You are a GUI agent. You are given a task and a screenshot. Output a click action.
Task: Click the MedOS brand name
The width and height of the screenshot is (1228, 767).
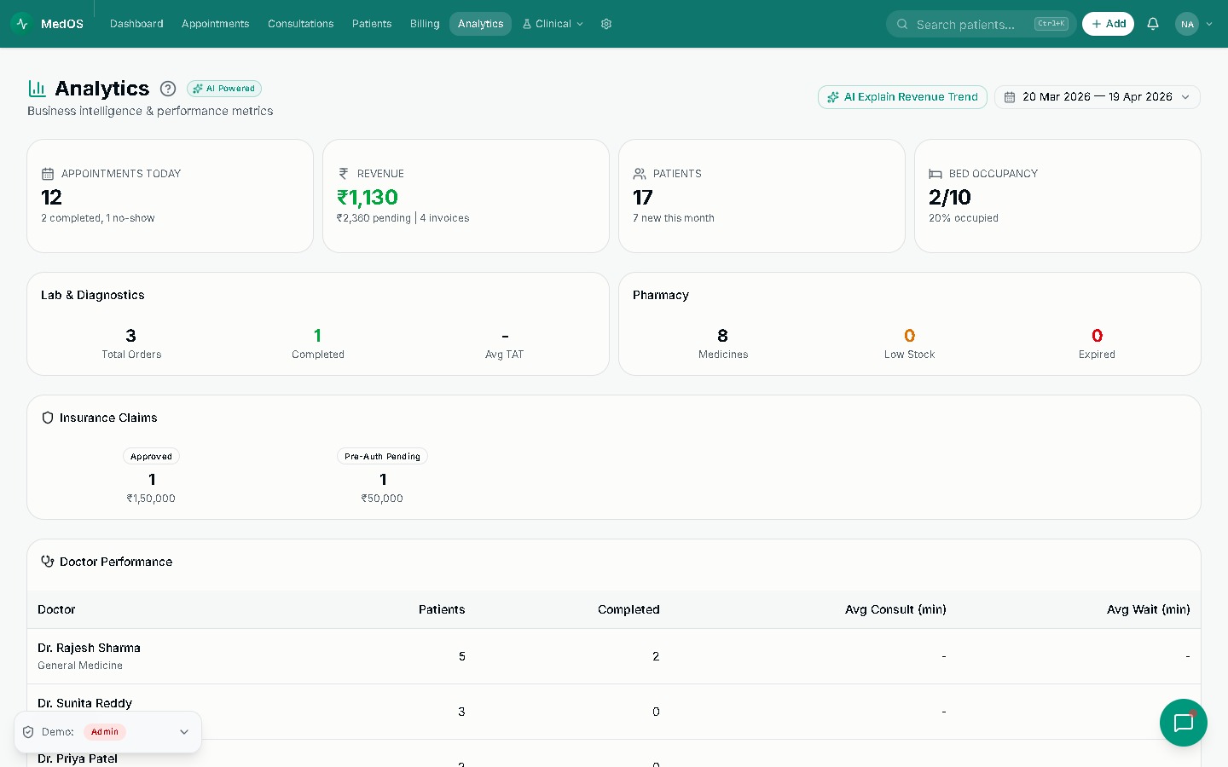[x=62, y=24]
